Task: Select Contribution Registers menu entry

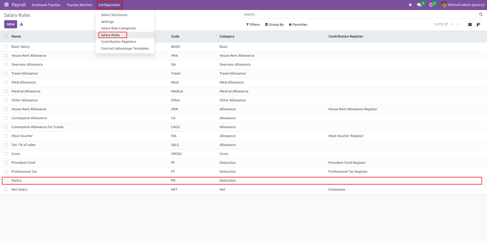Action: coord(119,42)
